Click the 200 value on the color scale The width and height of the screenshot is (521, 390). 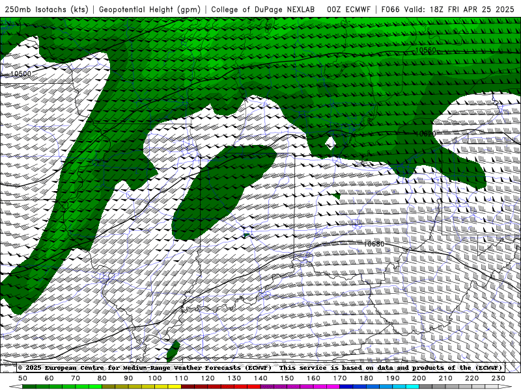(x=419, y=378)
